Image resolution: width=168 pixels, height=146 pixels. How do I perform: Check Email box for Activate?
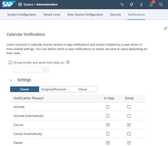(x=129, y=107)
